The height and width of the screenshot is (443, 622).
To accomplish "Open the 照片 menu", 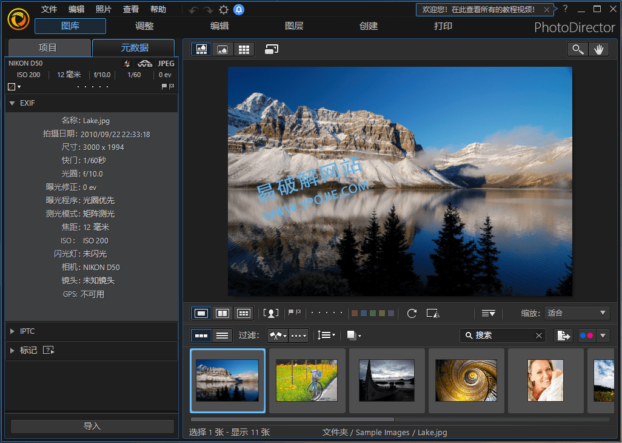I will (104, 9).
